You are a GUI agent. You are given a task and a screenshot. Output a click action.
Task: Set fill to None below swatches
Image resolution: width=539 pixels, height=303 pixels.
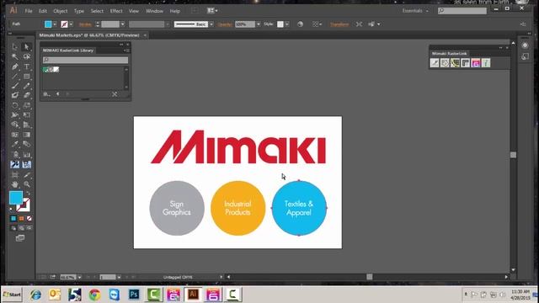29,219
